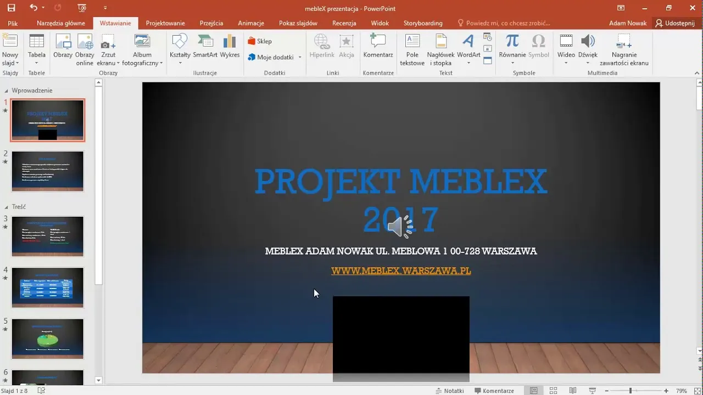Open the SmartArt insertion tool
The width and height of the screenshot is (703, 395).
(205, 47)
